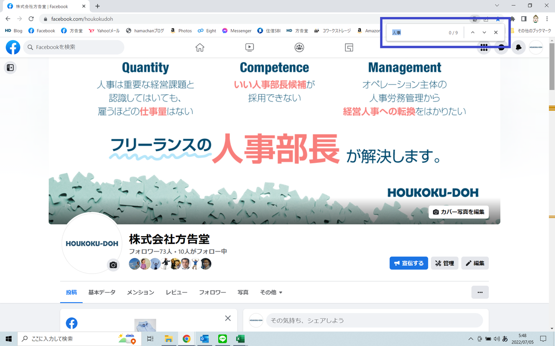The height and width of the screenshot is (346, 555).
Task: Open the Eight bookmark
Action: coord(207,31)
